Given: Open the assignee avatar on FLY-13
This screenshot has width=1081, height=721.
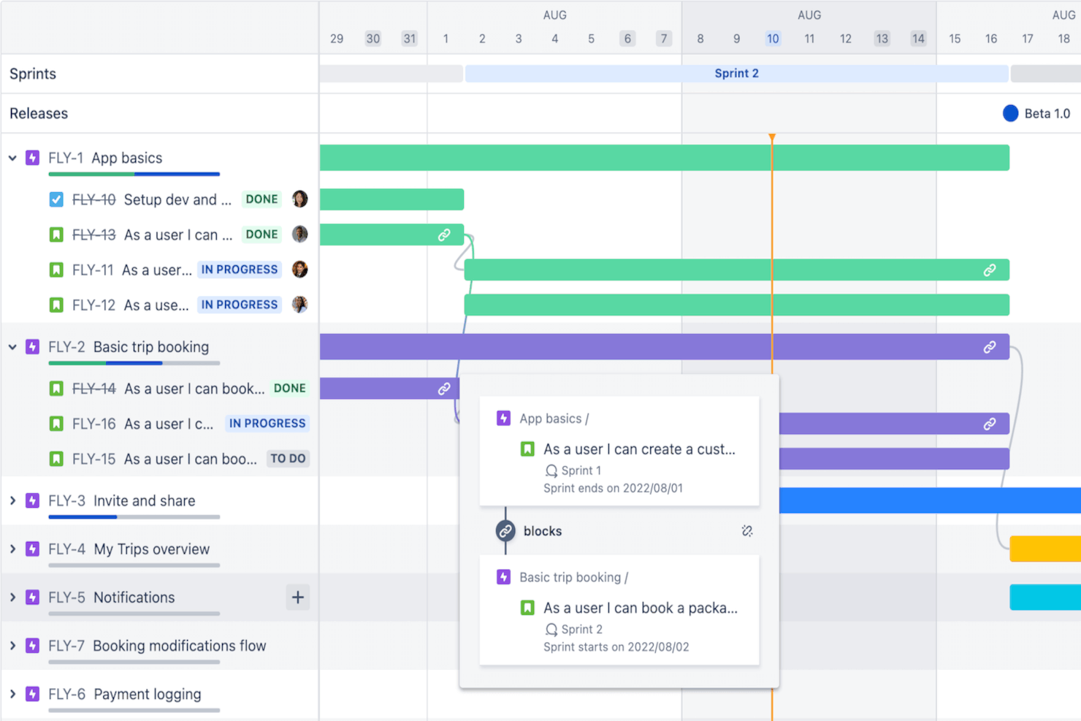Looking at the screenshot, I should tap(299, 234).
